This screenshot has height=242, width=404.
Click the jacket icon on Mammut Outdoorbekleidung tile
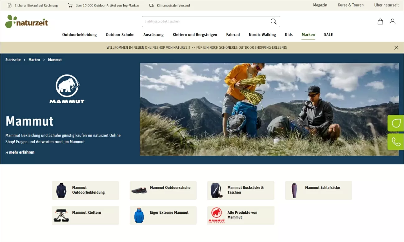(x=61, y=190)
